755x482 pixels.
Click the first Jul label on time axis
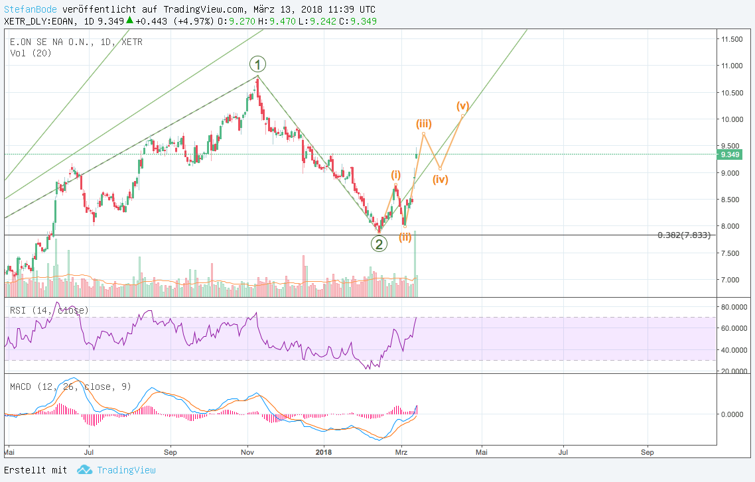pos(89,452)
